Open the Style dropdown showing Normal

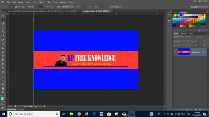pos(68,7)
